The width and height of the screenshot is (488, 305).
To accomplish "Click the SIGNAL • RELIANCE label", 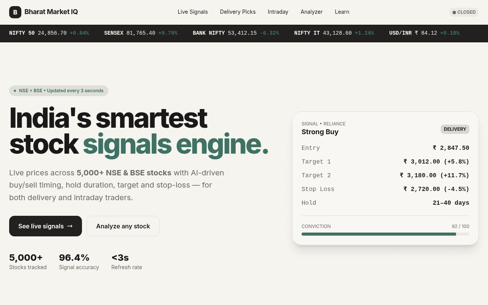I will click(x=324, y=124).
